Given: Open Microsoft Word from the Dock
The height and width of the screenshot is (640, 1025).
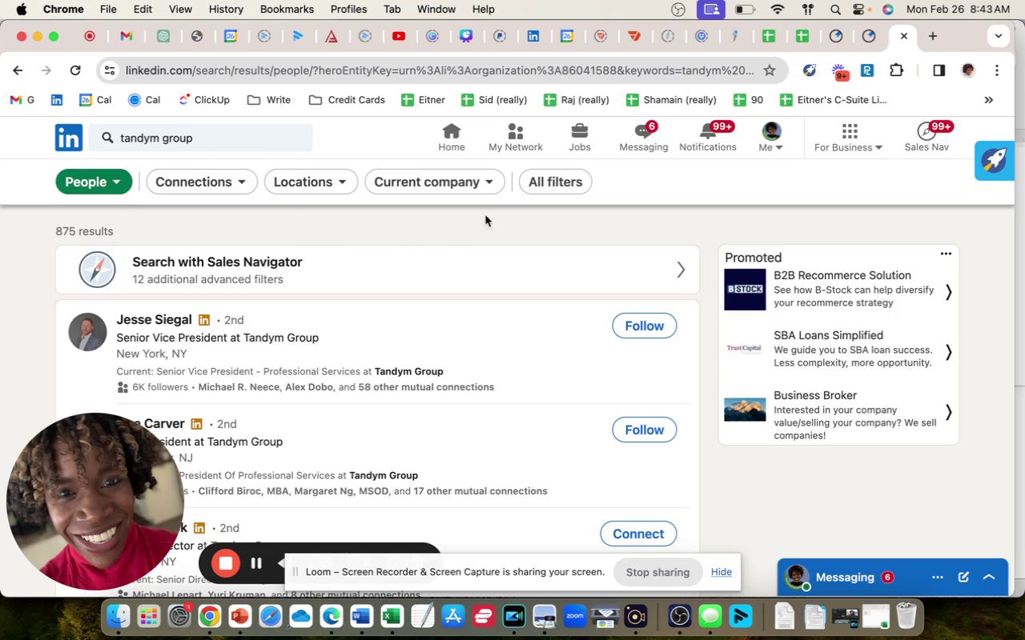Looking at the screenshot, I should [x=361, y=616].
